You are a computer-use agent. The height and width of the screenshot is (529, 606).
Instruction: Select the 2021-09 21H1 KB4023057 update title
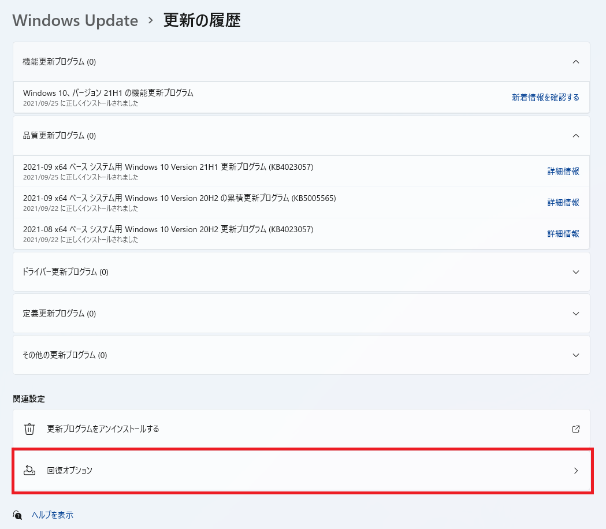tap(168, 167)
